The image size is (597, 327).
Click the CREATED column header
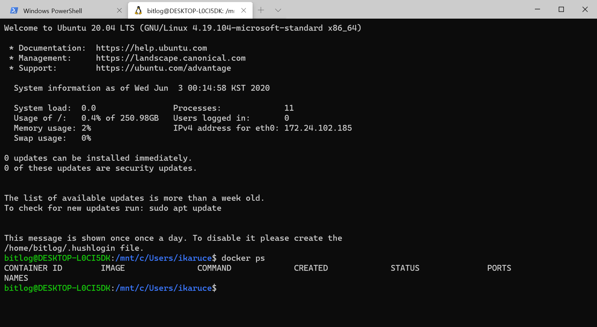click(x=311, y=268)
